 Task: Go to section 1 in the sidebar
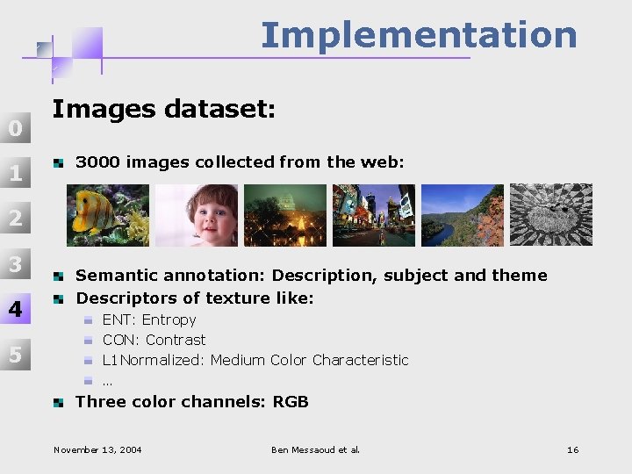coord(15,173)
